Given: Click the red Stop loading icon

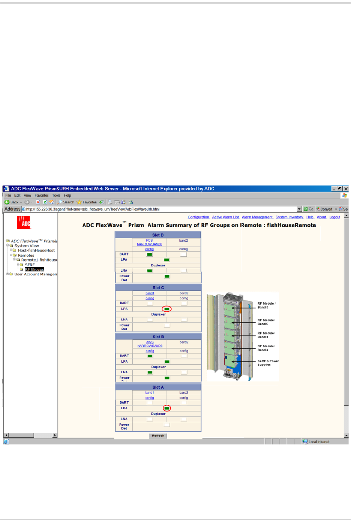Looking at the screenshot, I should tap(38, 202).
